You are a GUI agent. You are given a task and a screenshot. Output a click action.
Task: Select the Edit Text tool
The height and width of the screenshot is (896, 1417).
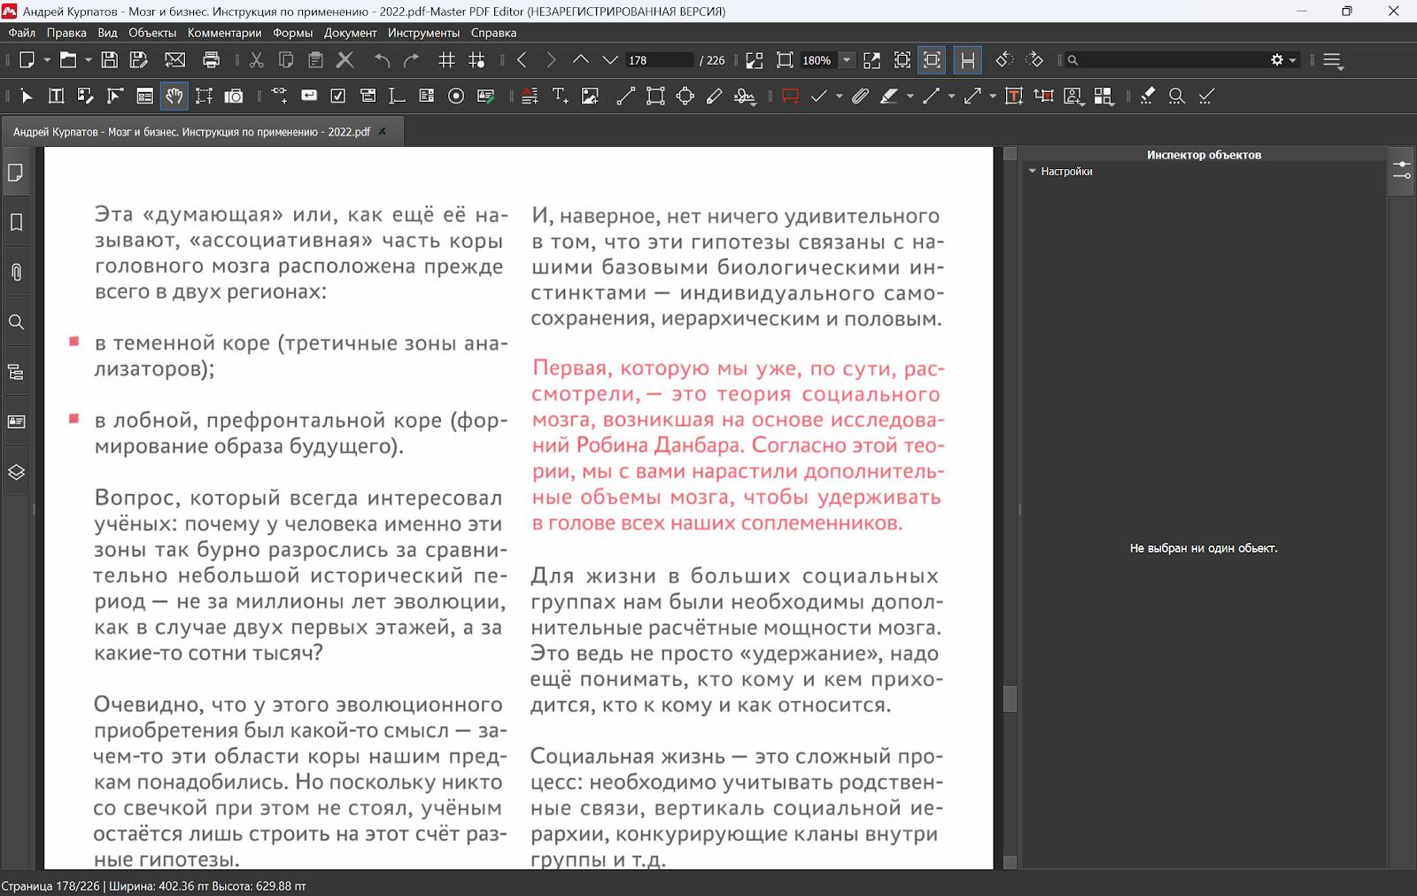[x=56, y=97]
